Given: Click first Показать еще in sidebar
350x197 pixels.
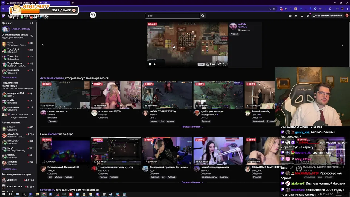Looking at the screenshot, I should coord(9,77).
